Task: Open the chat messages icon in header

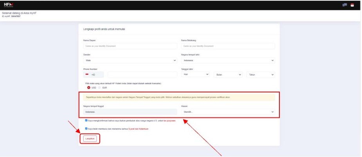Action: click(344, 5)
